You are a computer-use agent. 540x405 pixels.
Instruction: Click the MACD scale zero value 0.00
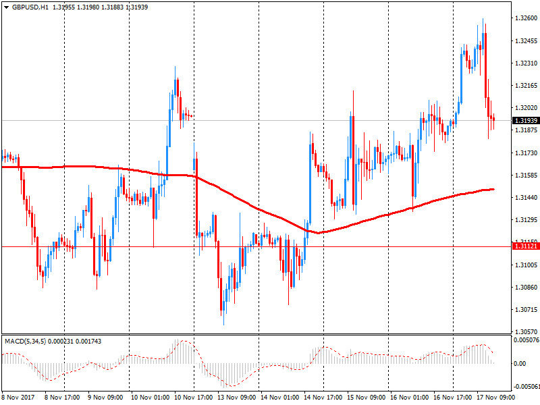[519, 364]
